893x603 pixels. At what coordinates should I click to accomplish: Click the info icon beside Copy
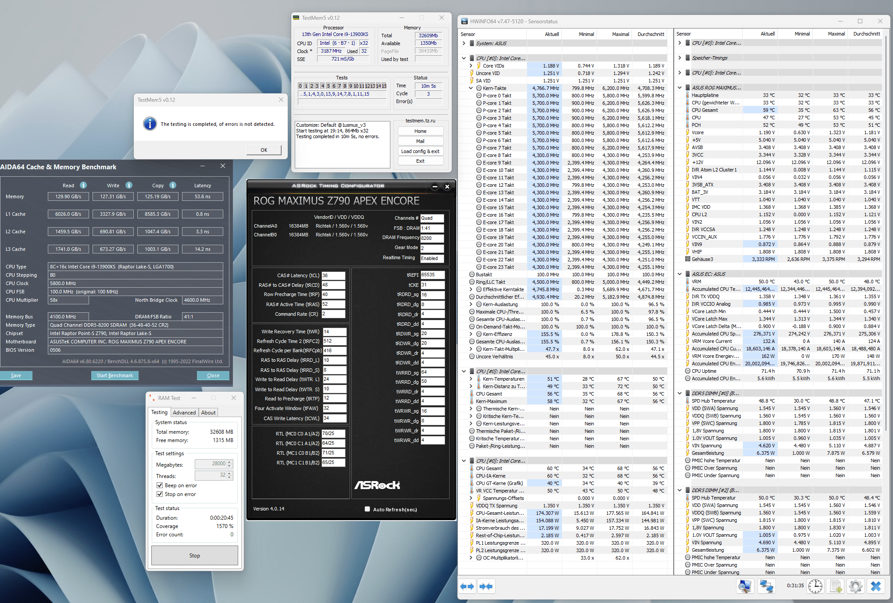173,185
